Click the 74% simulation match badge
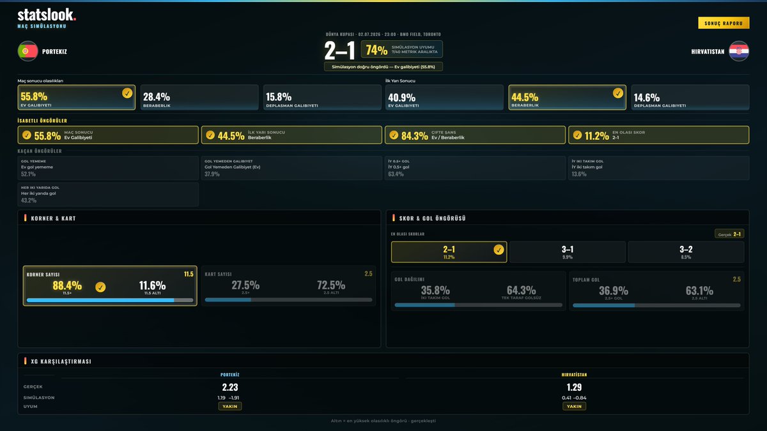Viewport: 767px width, 431px height. tap(402, 50)
